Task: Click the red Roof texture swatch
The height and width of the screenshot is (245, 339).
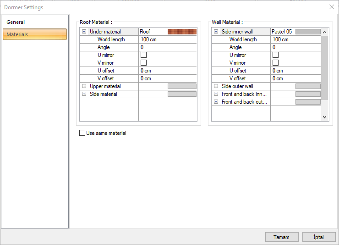Action: (182, 32)
